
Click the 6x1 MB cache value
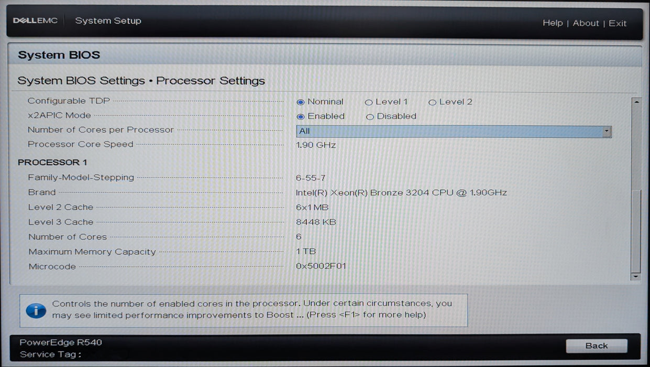coord(312,208)
